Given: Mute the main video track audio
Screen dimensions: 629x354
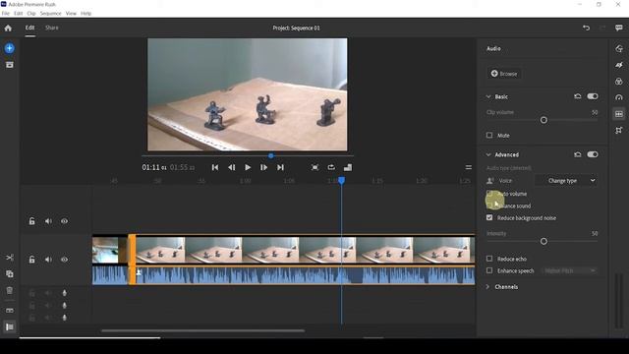Looking at the screenshot, I should point(48,260).
